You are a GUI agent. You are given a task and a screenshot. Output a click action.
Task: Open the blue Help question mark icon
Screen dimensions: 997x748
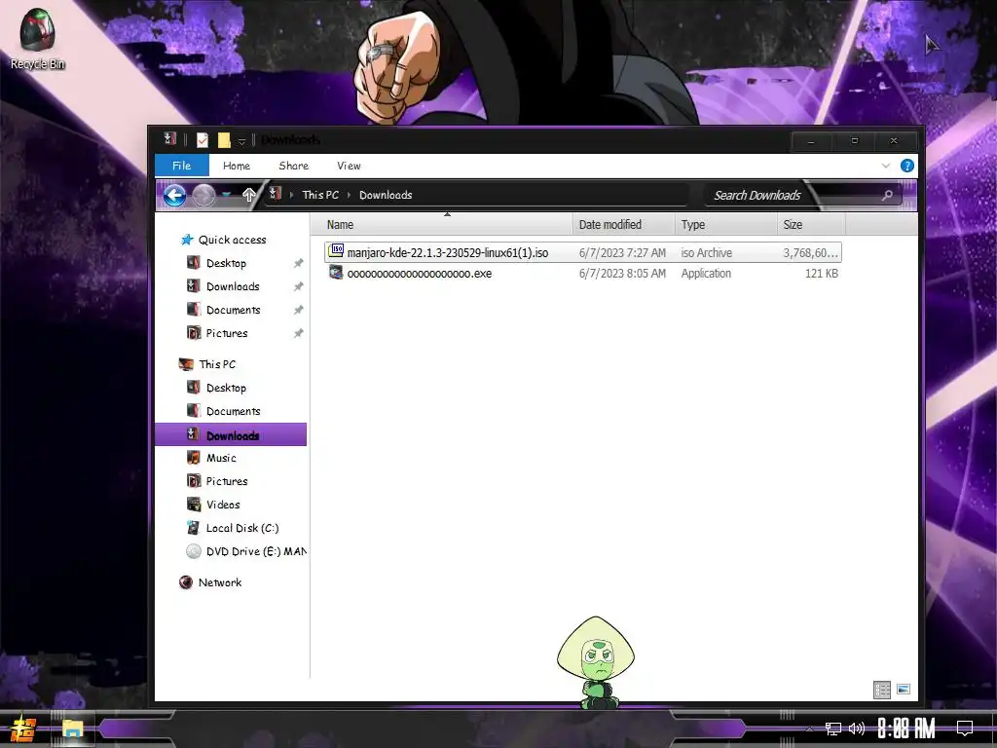[x=907, y=166]
